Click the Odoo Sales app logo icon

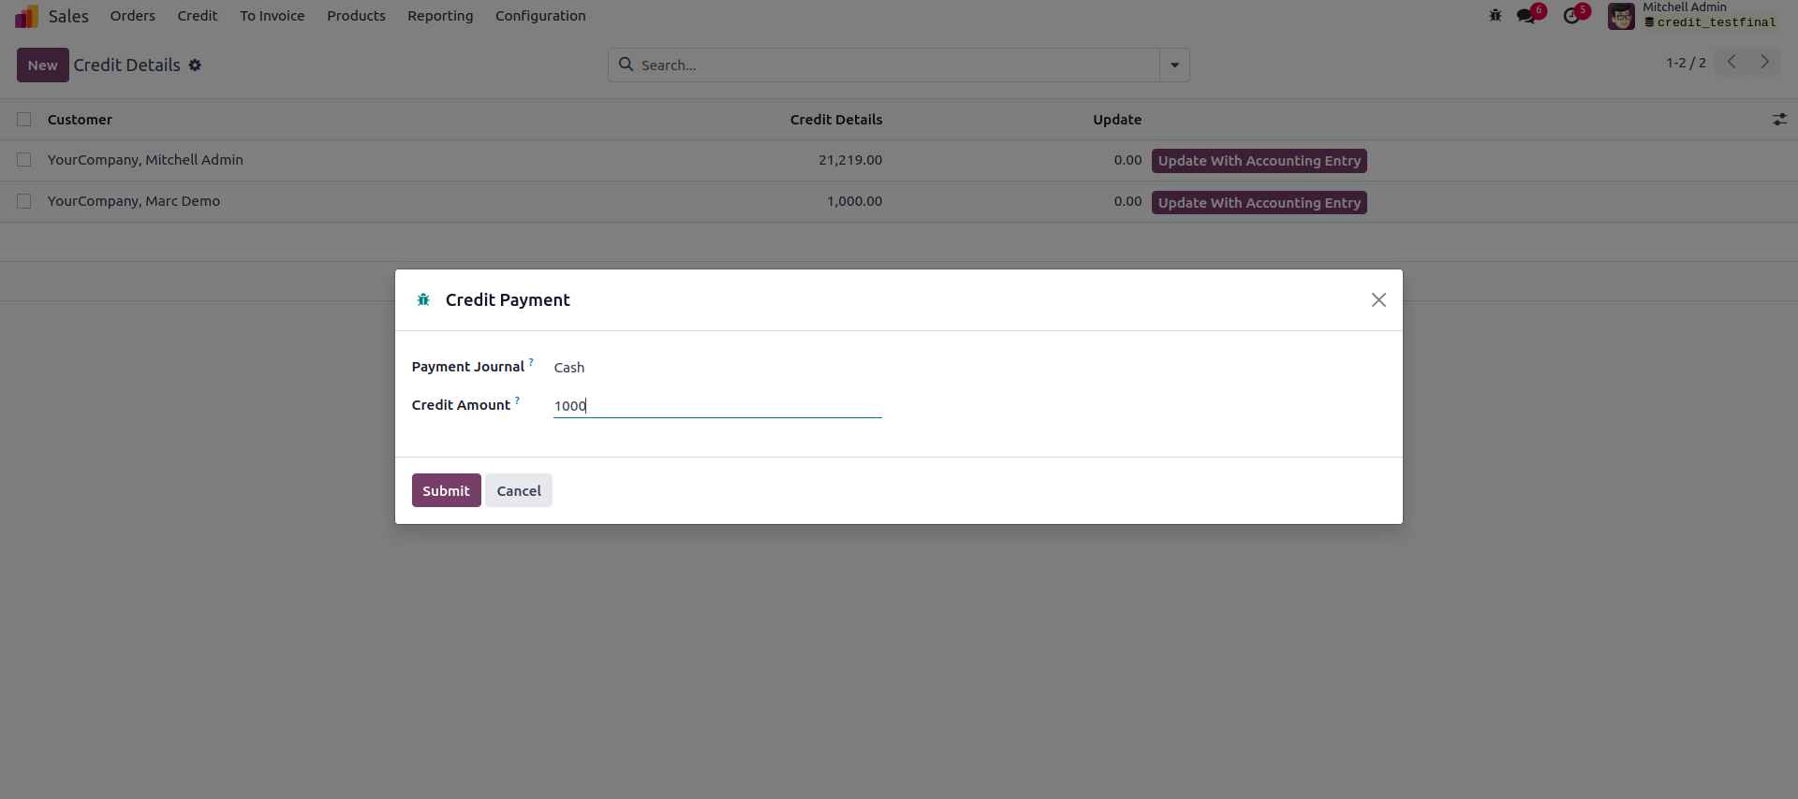27,16
